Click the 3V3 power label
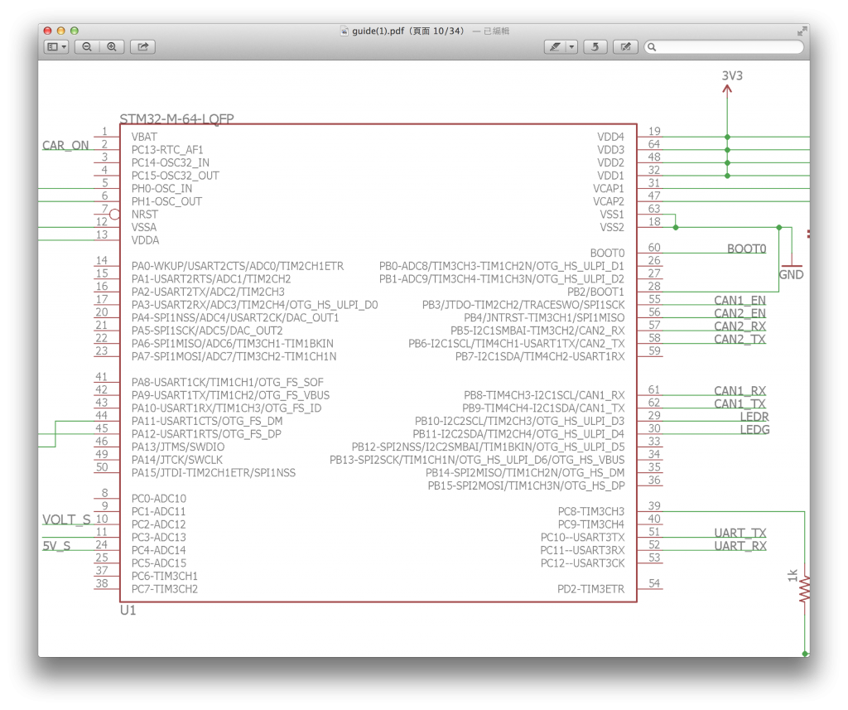Viewport: 848px width, 710px height. (732, 75)
